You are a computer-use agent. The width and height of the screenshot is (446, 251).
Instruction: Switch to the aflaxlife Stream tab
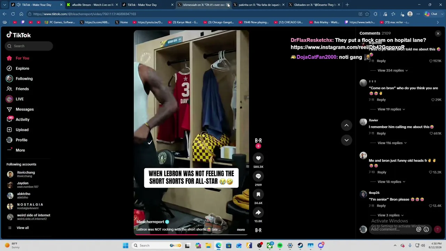pyautogui.click(x=92, y=5)
